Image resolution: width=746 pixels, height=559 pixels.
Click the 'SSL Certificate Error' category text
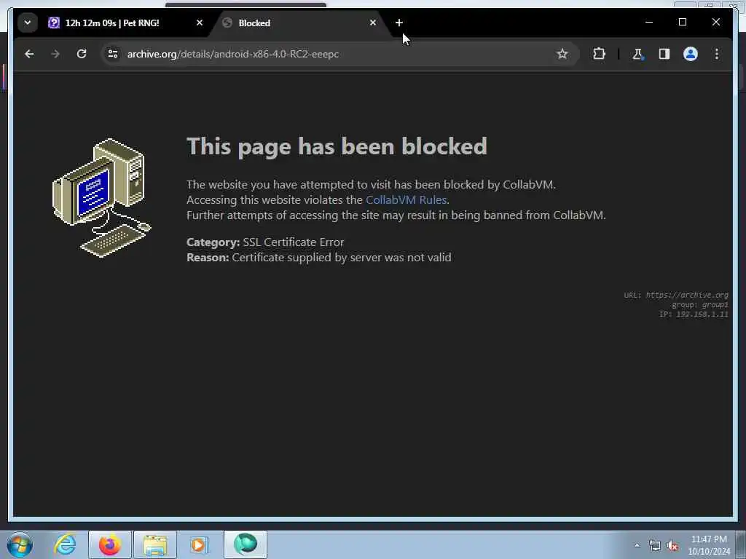[293, 242]
